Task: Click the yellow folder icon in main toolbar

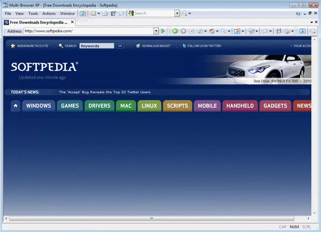Action: point(93,13)
